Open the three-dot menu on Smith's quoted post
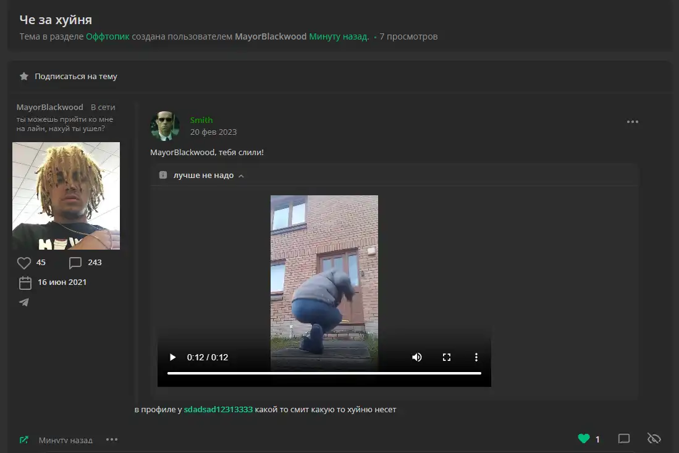 (632, 122)
